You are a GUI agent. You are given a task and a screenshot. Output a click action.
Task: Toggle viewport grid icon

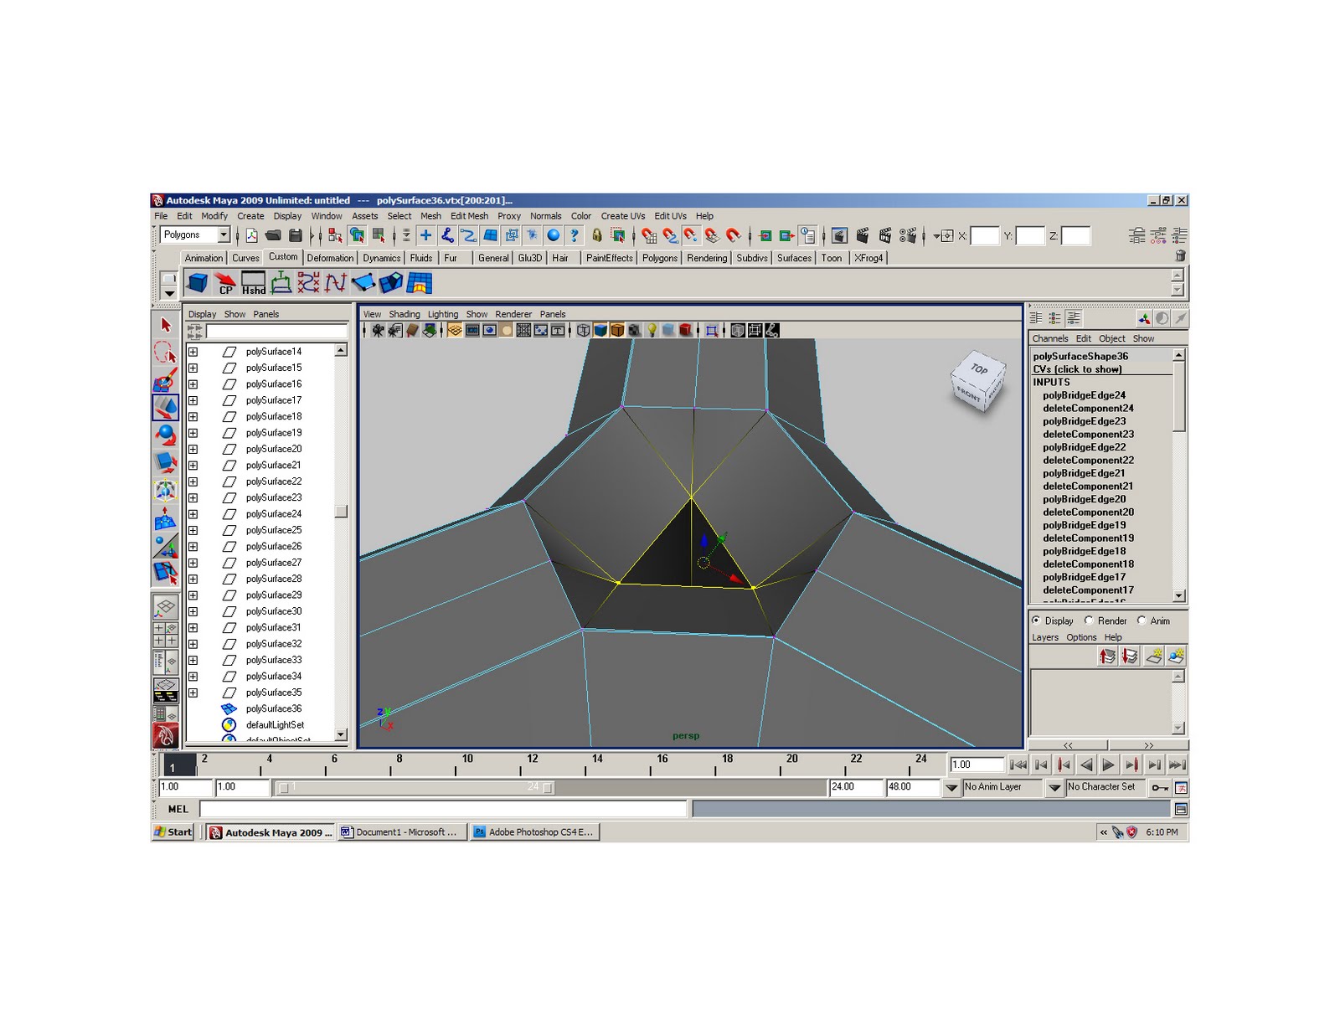[x=454, y=331]
